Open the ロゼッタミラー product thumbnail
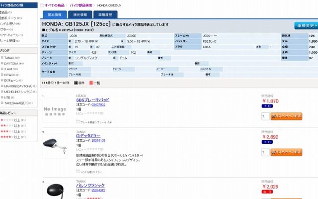318x199 pixels. [55, 146]
